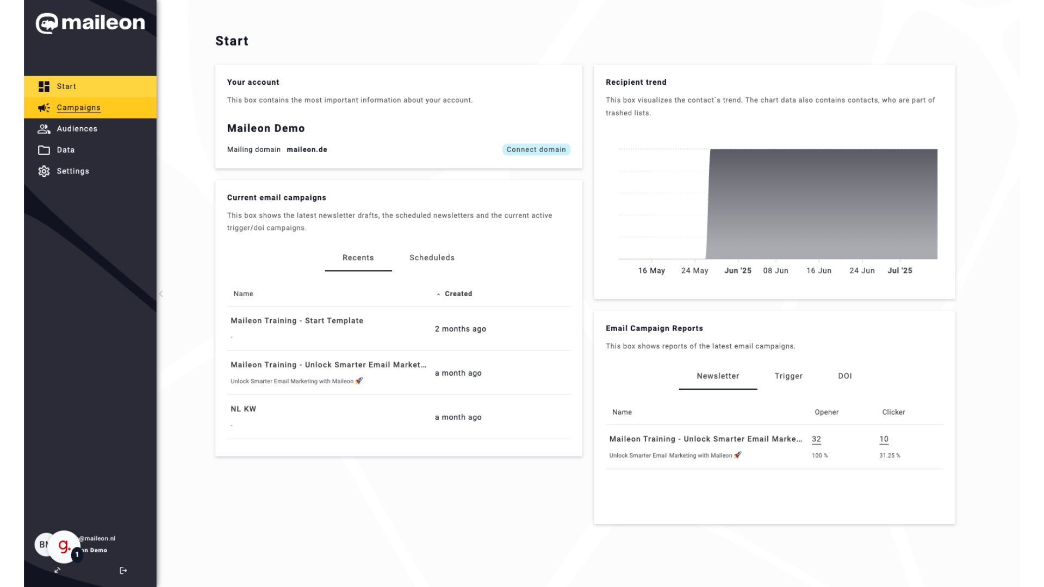Image resolution: width=1044 pixels, height=587 pixels.
Task: Select the Recents tab
Action: tap(358, 258)
